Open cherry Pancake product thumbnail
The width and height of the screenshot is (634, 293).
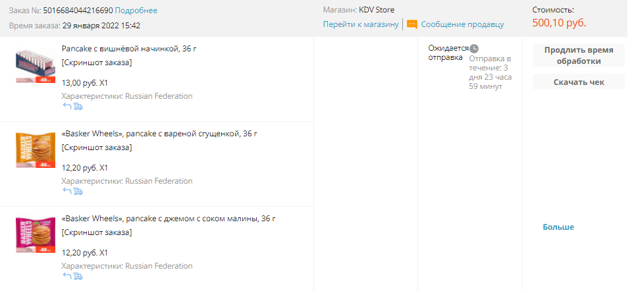pyautogui.click(x=36, y=67)
